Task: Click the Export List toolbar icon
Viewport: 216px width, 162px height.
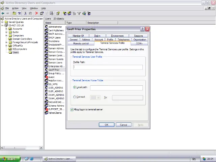Action: [x=52, y=13]
